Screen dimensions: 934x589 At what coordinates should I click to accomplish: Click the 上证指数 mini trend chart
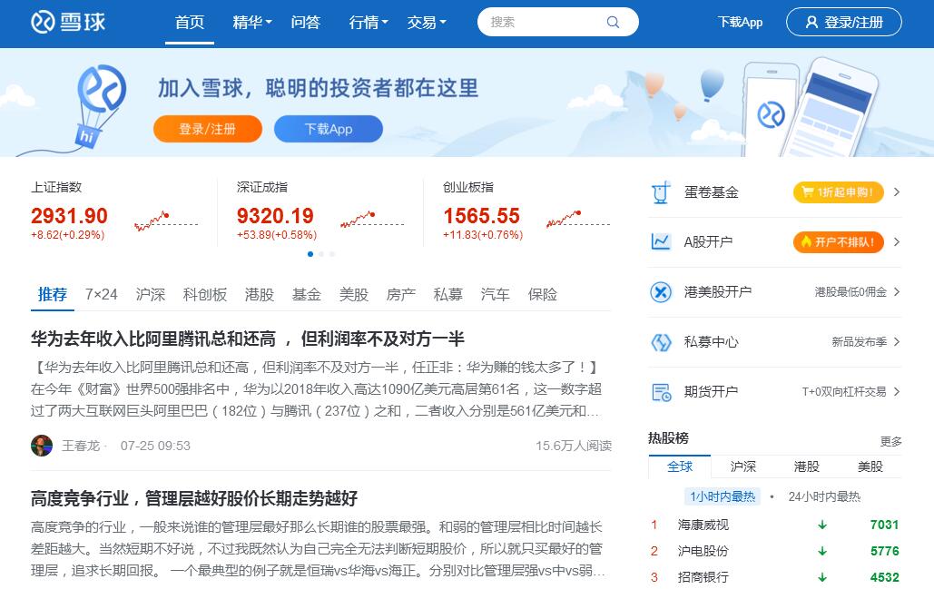tap(165, 220)
